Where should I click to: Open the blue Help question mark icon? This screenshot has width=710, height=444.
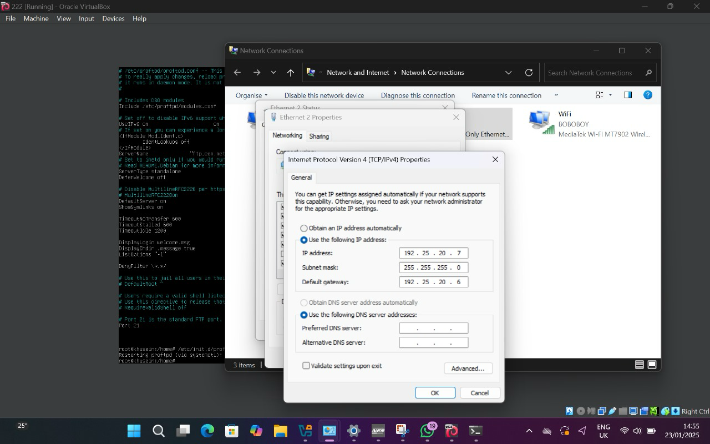647,95
